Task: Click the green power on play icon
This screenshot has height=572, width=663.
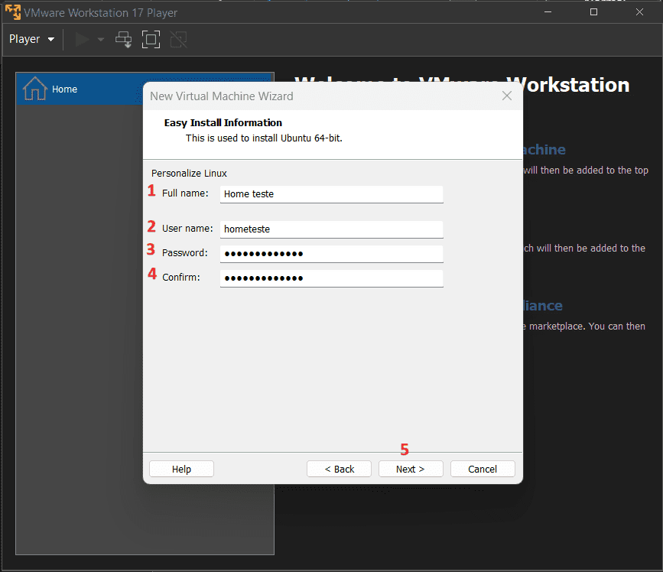Action: click(x=83, y=39)
